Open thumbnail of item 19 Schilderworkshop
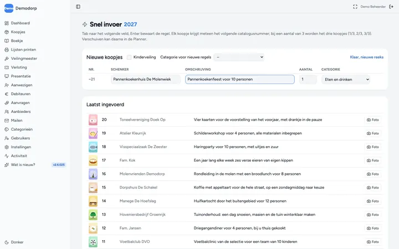Screen dimensions: 399x249 click(x=93, y=133)
